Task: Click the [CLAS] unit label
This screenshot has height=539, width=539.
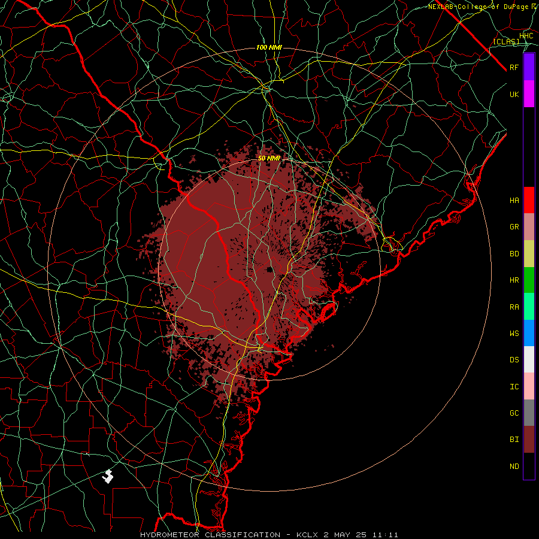Action: (506, 42)
